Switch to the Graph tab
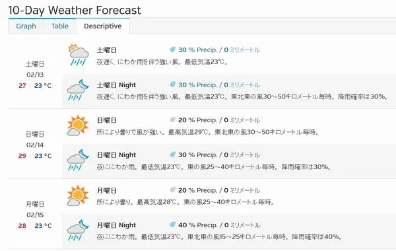 (x=26, y=26)
